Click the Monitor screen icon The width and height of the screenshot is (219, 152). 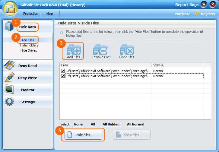(x=9, y=89)
